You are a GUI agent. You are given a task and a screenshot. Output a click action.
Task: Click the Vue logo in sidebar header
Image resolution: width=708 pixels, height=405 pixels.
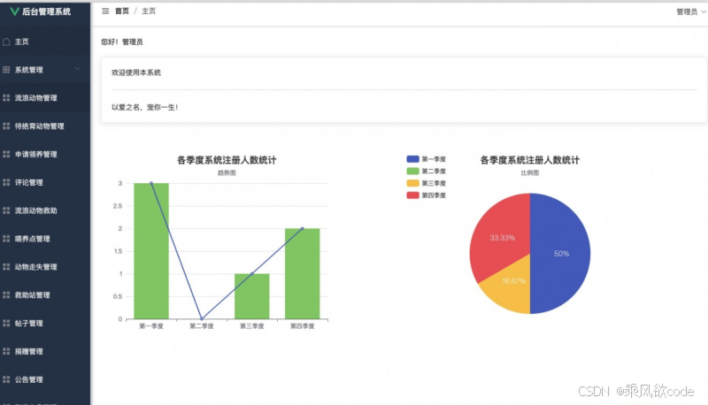[14, 11]
